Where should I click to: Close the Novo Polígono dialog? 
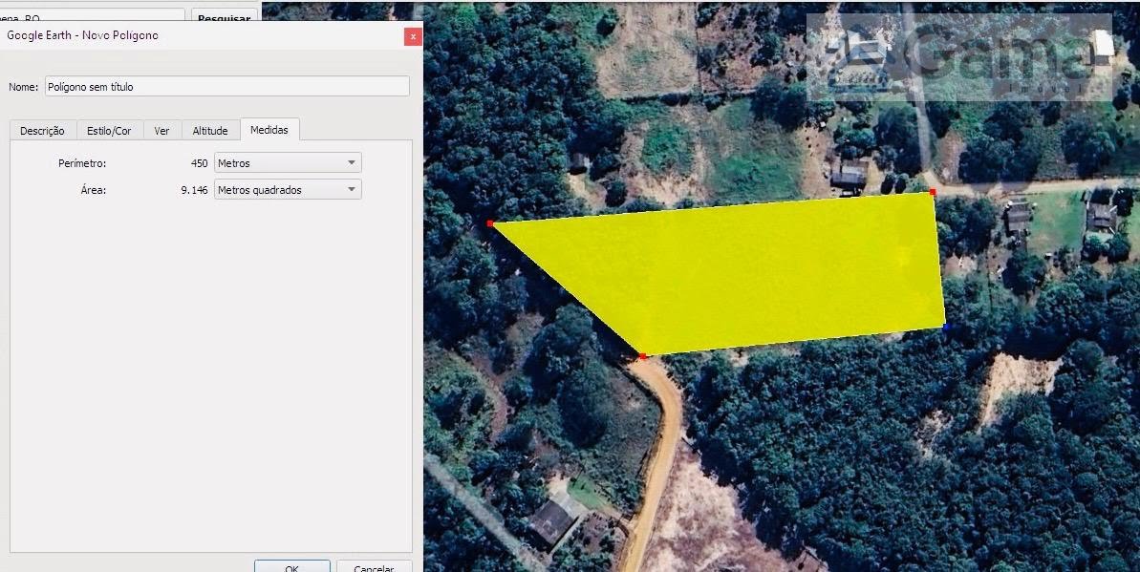click(x=413, y=36)
